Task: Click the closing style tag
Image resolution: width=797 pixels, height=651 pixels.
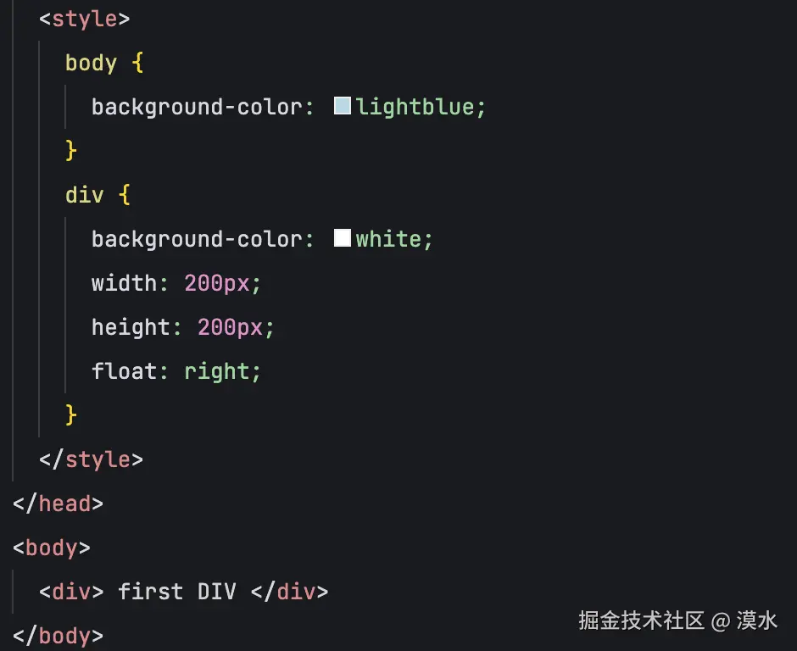Action: coord(91,460)
